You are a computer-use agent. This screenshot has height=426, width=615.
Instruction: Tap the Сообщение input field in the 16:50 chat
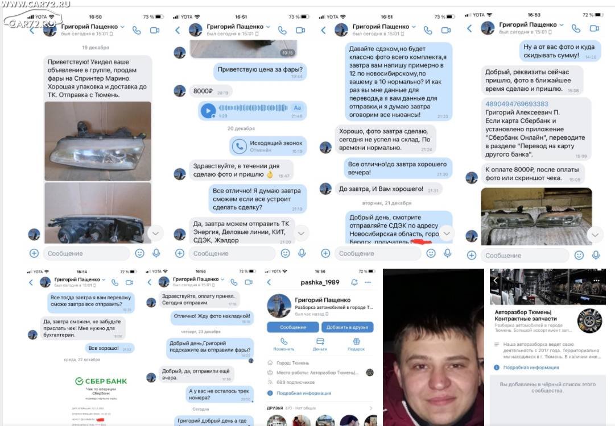point(86,253)
